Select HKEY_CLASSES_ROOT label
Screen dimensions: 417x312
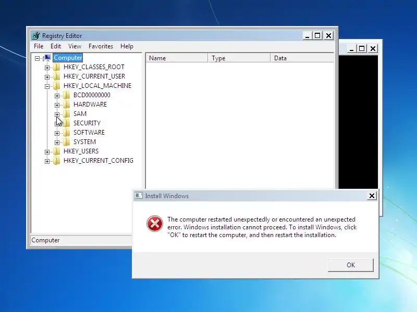click(94, 67)
